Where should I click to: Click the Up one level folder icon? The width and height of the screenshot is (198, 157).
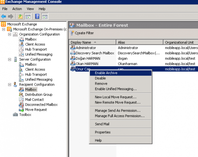20,16
